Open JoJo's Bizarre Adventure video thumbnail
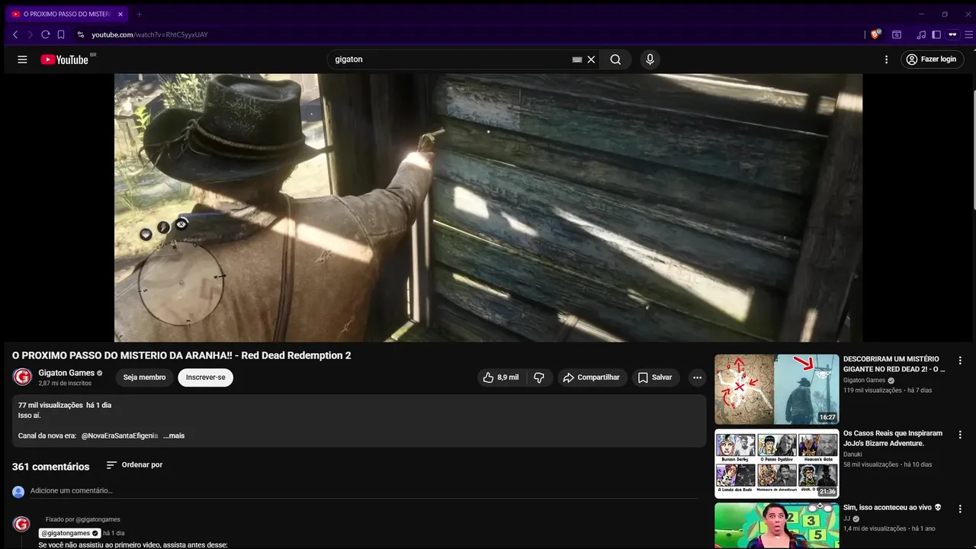 tap(776, 463)
